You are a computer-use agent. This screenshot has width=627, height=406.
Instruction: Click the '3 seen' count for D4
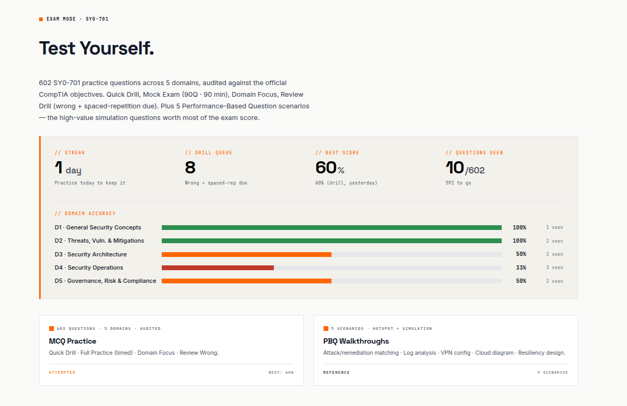tap(555, 267)
